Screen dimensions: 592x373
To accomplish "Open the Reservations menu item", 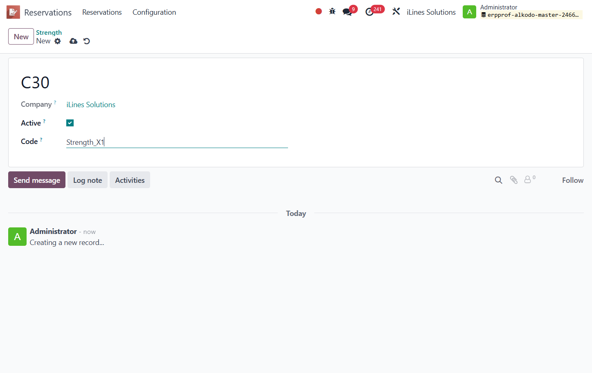I will point(102,12).
